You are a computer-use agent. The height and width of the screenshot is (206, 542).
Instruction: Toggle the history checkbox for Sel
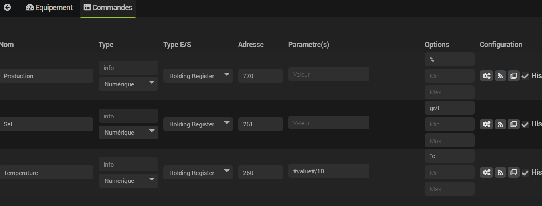click(525, 124)
